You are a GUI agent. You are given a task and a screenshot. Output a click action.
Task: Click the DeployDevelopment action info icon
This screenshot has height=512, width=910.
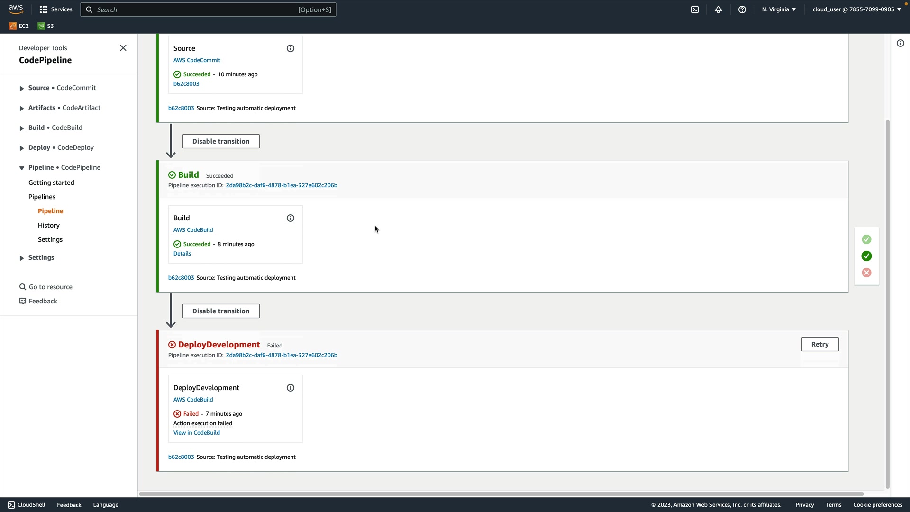coord(291,388)
